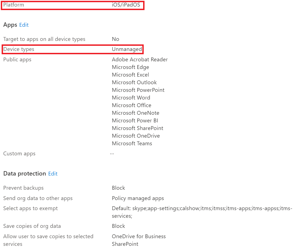Viewport: 295px width, 248px height.
Task: Click the Select apps to exempt label
Action: (x=31, y=208)
